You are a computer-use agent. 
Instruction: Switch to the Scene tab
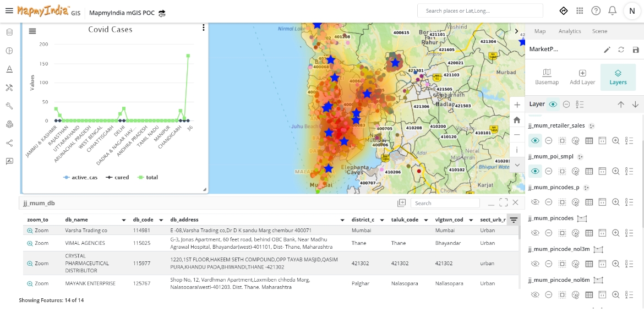[599, 31]
